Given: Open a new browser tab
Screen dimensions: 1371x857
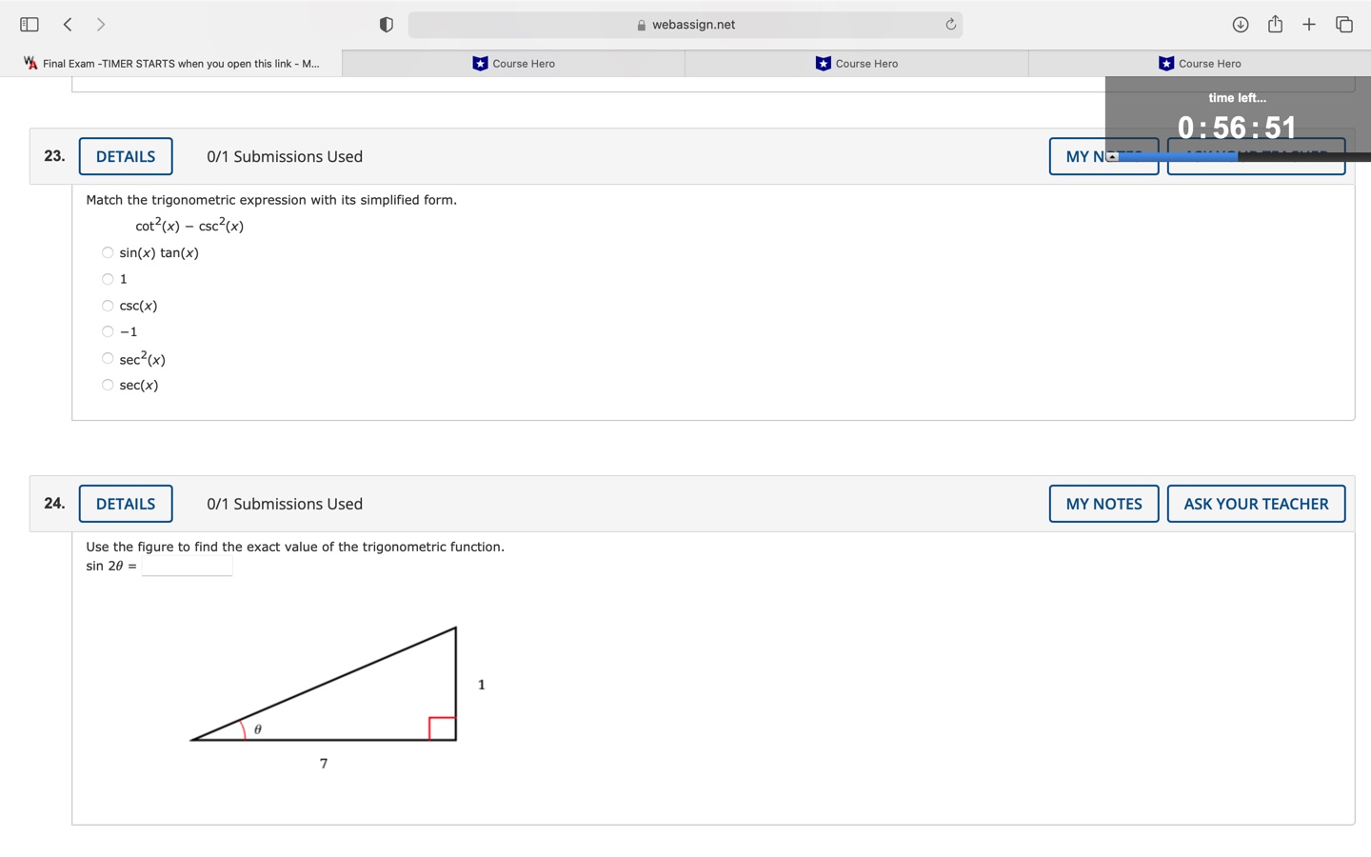Looking at the screenshot, I should coord(1309,24).
